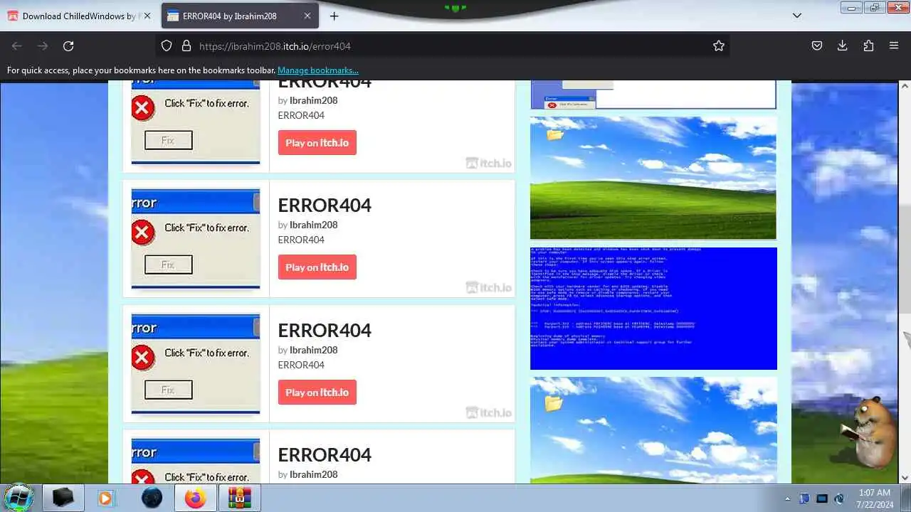Click the dark globe taskbar icon
This screenshot has height=512, width=911.
point(152,498)
